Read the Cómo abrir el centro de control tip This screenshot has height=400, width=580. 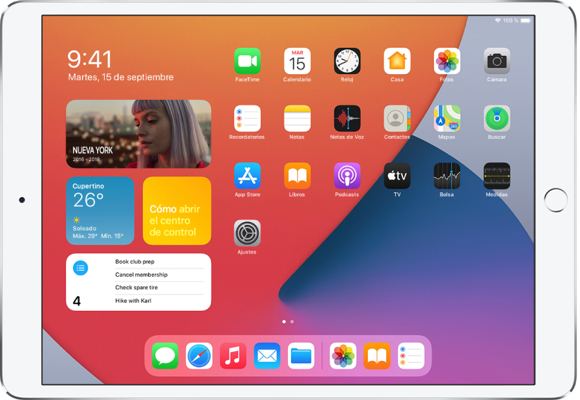click(x=176, y=211)
